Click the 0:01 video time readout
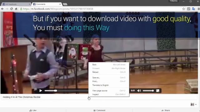The height and width of the screenshot is (112, 200). 133,91
